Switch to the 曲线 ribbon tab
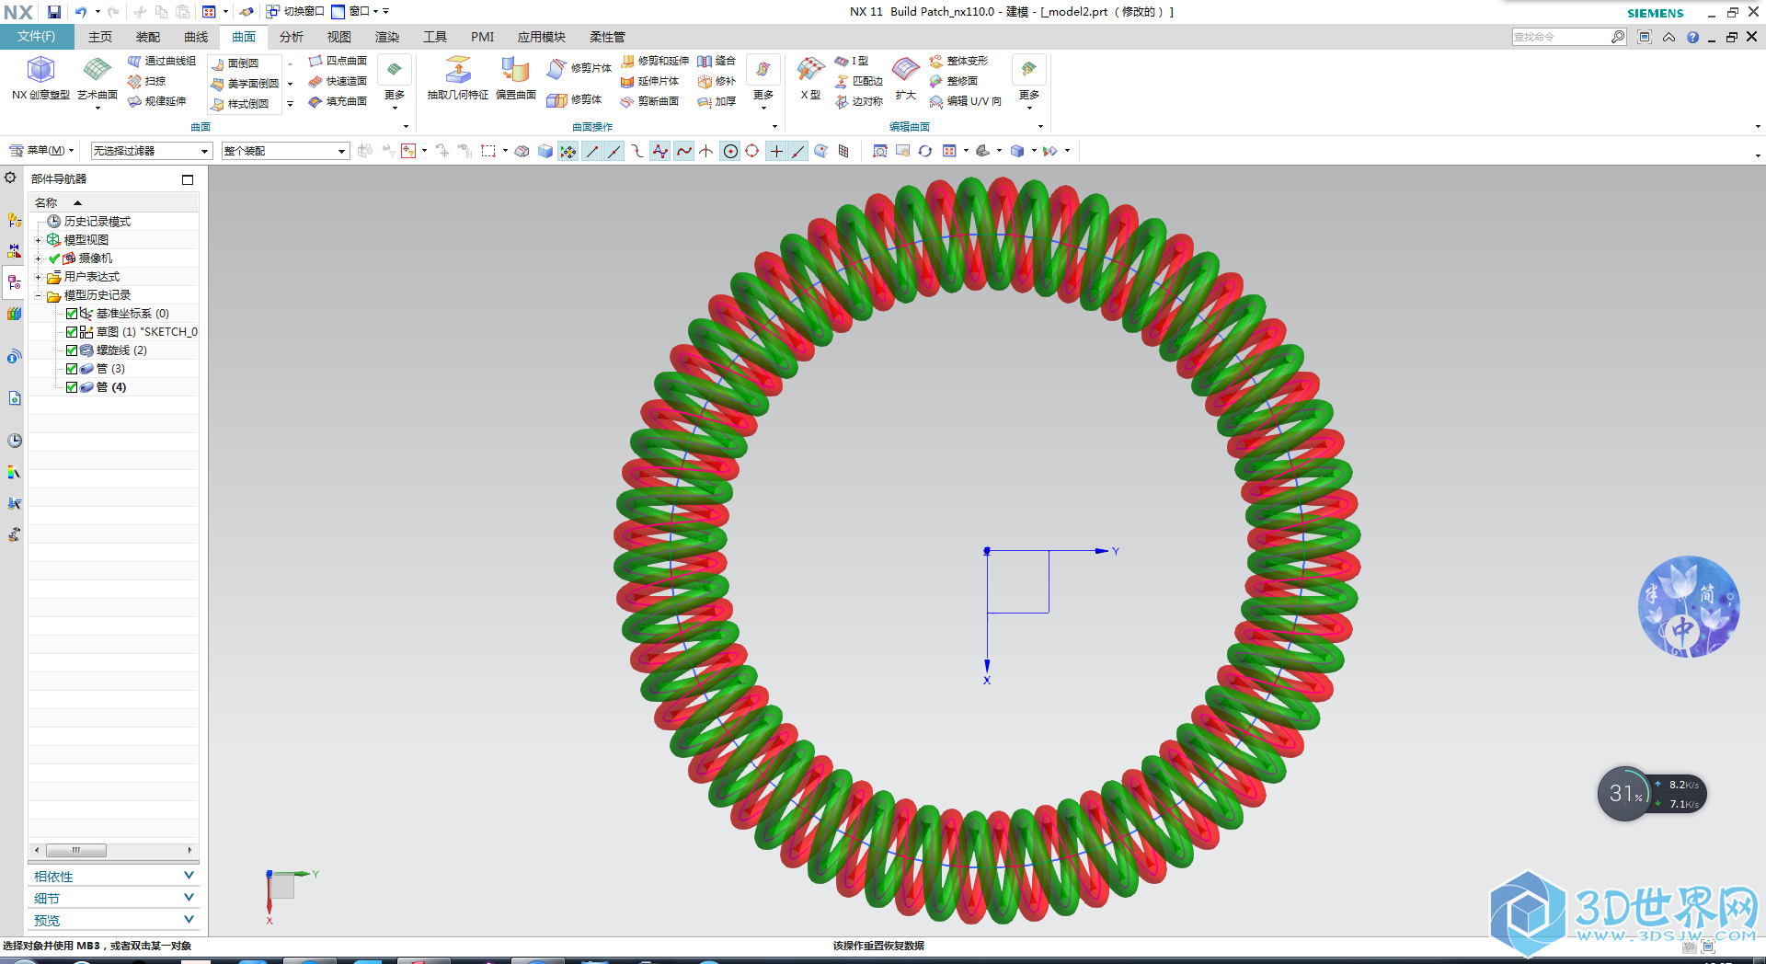 tap(196, 37)
